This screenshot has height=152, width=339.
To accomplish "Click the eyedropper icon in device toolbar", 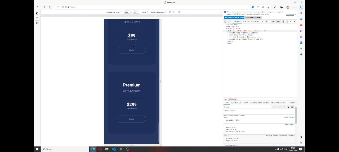I will point(169,12).
